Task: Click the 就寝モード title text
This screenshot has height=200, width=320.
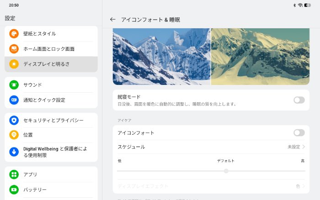Action: (129, 97)
